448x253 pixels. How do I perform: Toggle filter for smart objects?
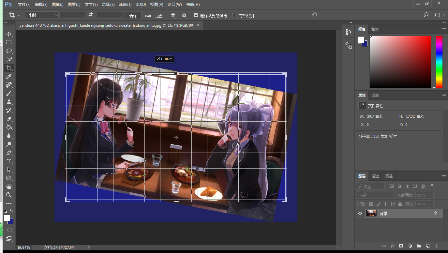pyautogui.click(x=423, y=186)
